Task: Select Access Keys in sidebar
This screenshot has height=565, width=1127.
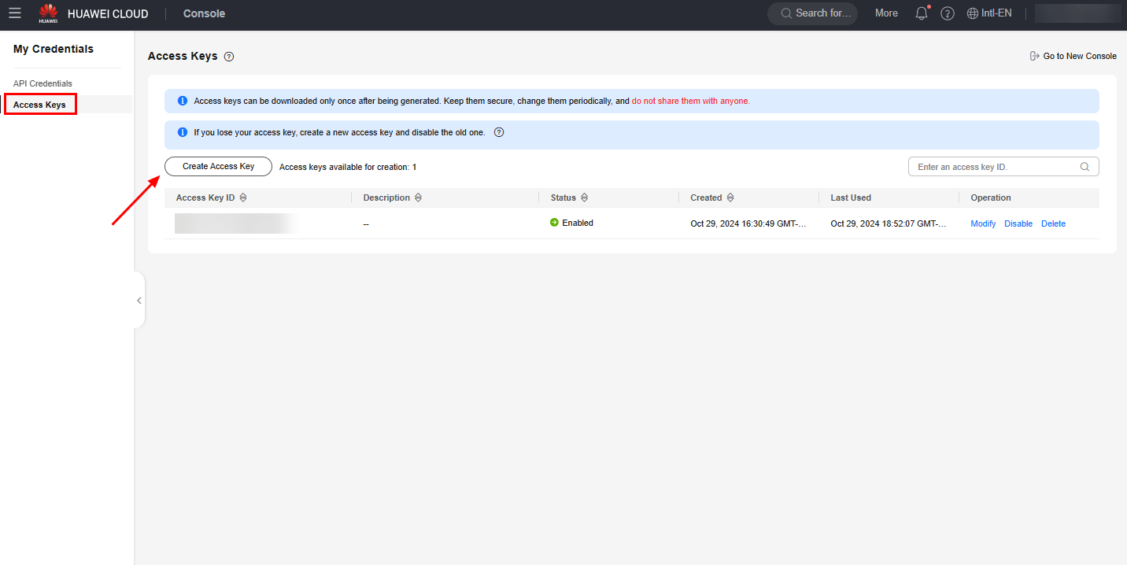Action: (39, 105)
